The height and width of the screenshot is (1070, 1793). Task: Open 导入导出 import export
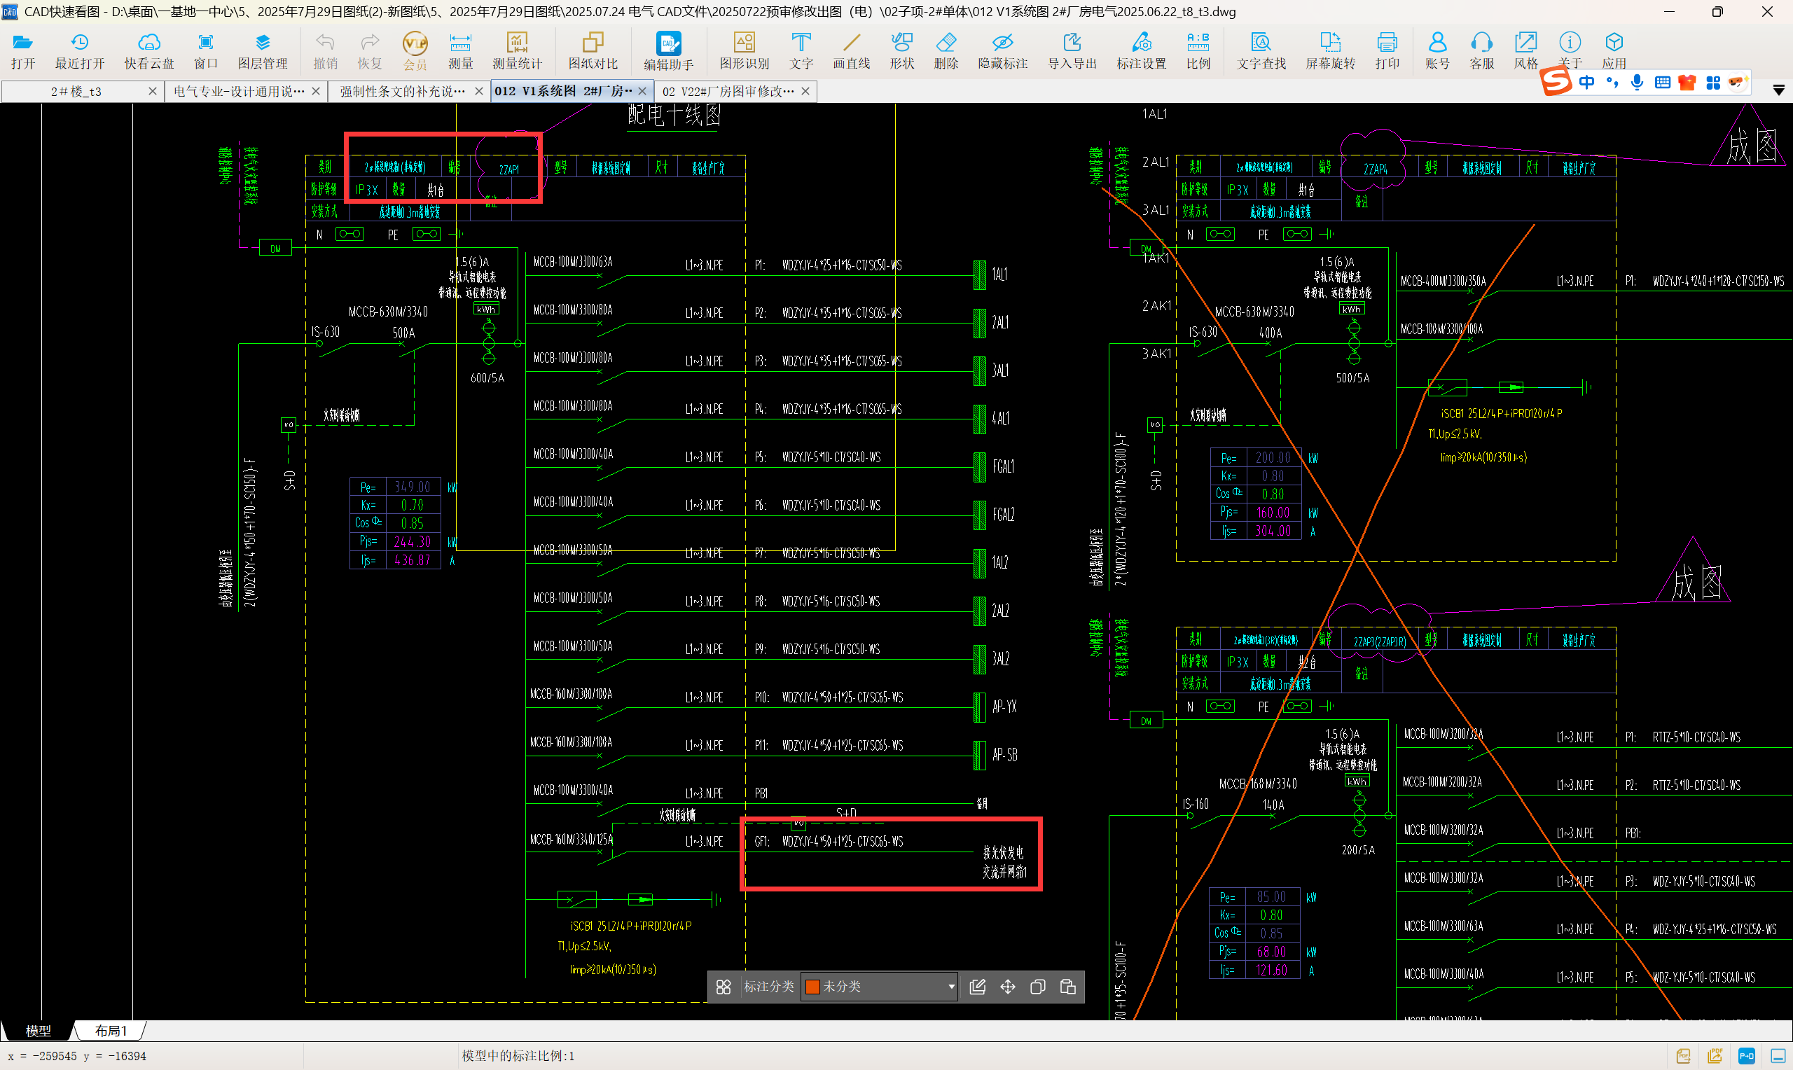pos(1072,50)
